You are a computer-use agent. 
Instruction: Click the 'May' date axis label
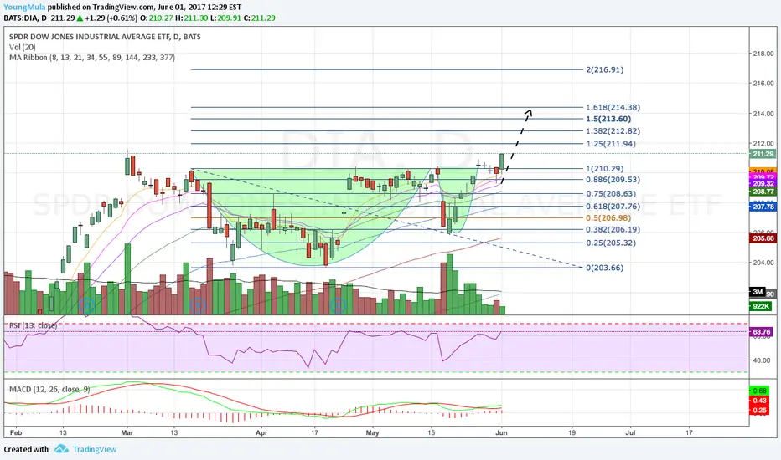point(373,432)
